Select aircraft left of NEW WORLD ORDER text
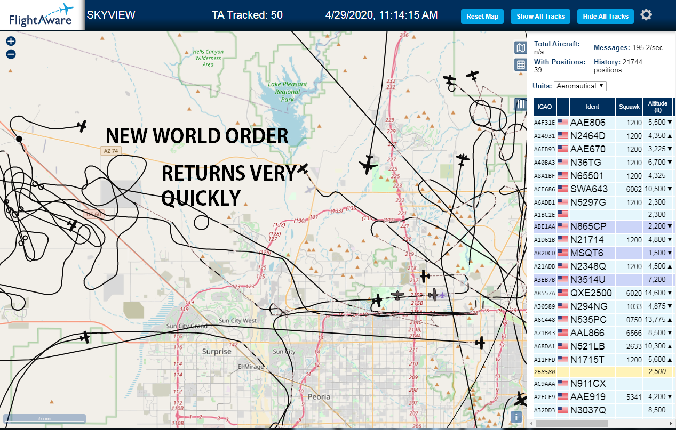This screenshot has height=430, width=676. [81, 126]
